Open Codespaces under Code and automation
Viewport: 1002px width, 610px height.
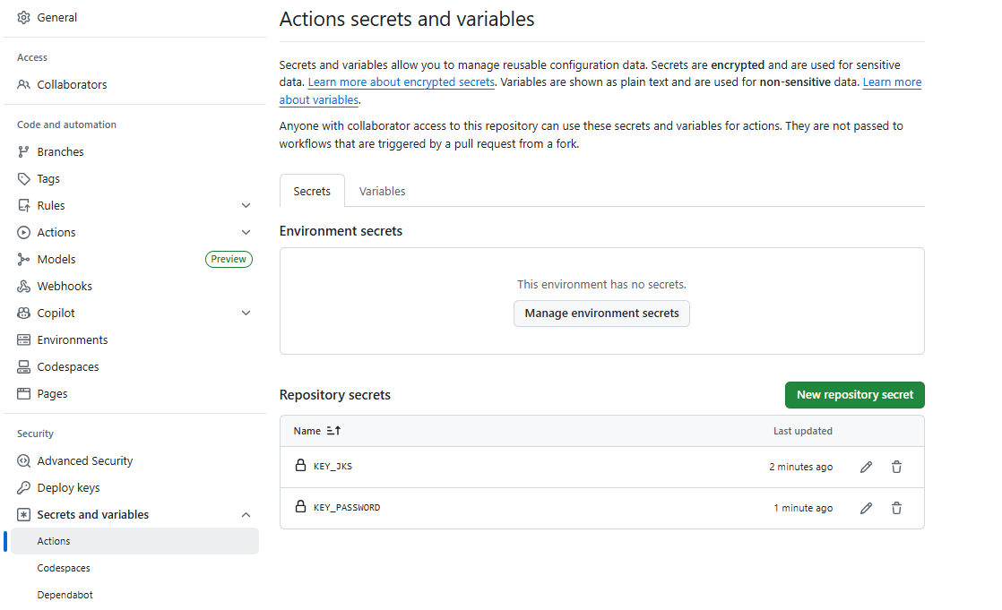coord(68,366)
